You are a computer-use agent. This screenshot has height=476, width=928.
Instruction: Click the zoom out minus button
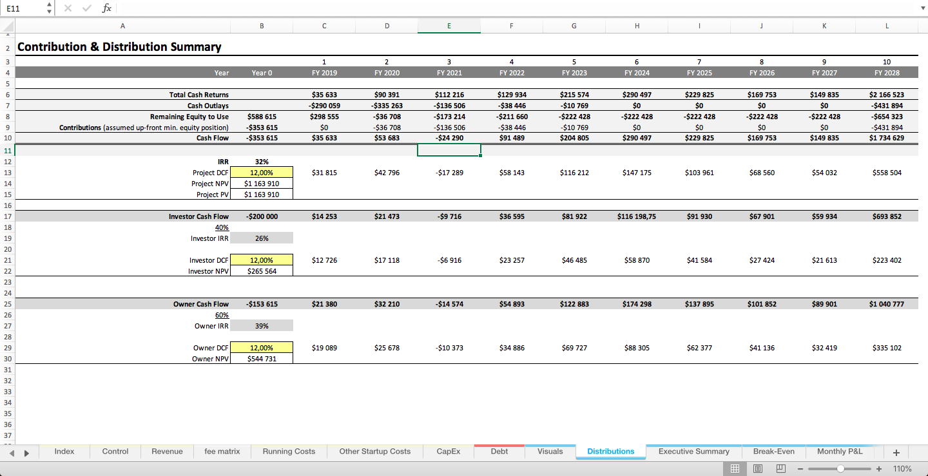800,468
